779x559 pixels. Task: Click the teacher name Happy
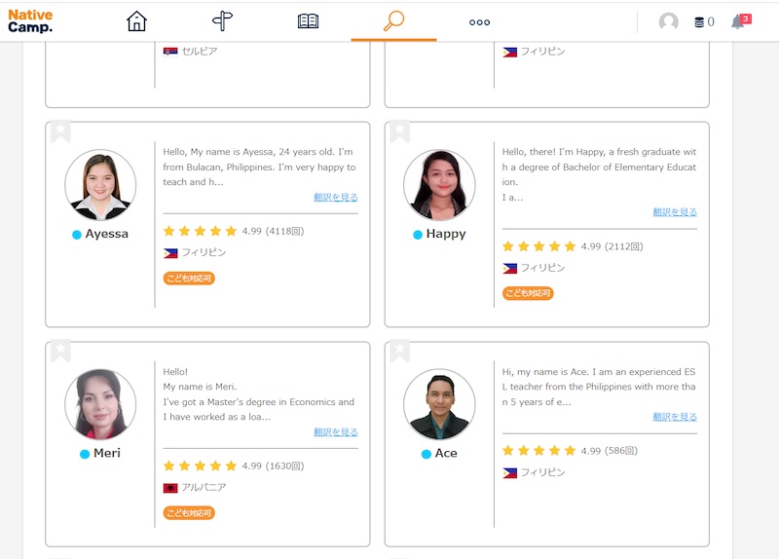pyautogui.click(x=446, y=234)
